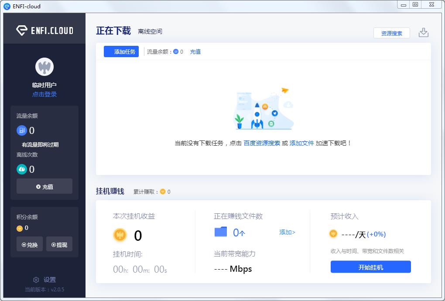Open settings via the gear icon
The image size is (445, 301).
coord(36,280)
